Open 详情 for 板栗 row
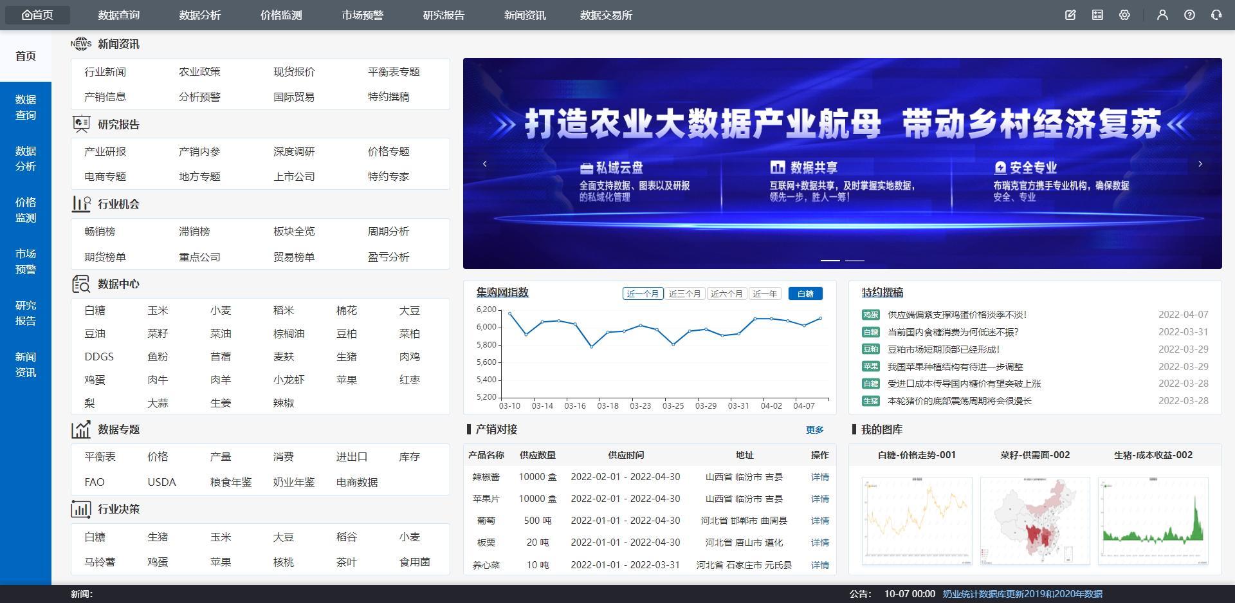This screenshot has height=603, width=1235. 820,543
